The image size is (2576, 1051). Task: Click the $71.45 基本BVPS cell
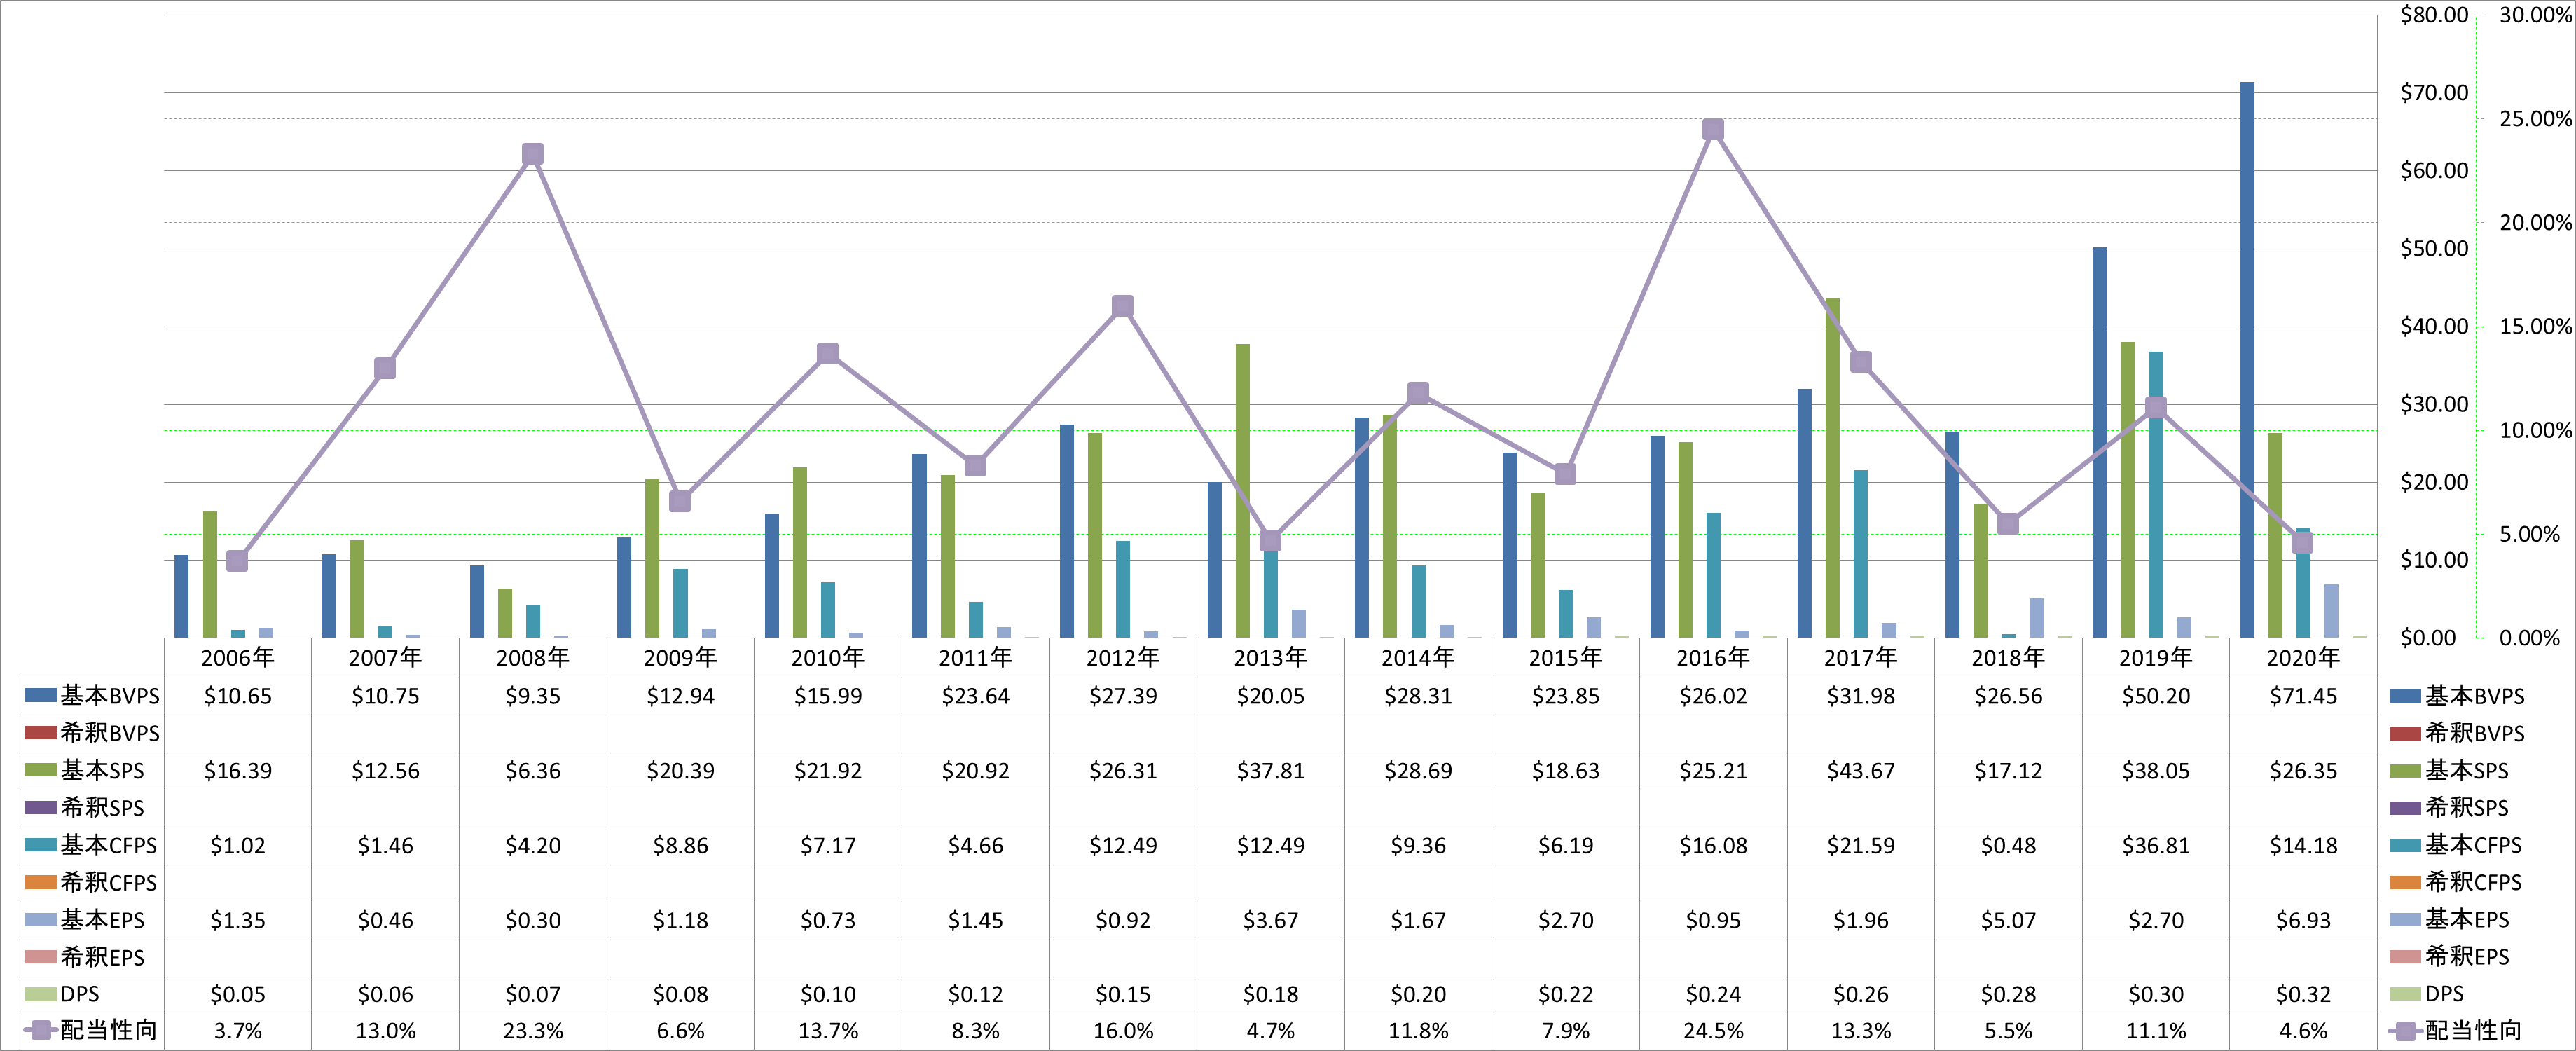[x=2303, y=696]
